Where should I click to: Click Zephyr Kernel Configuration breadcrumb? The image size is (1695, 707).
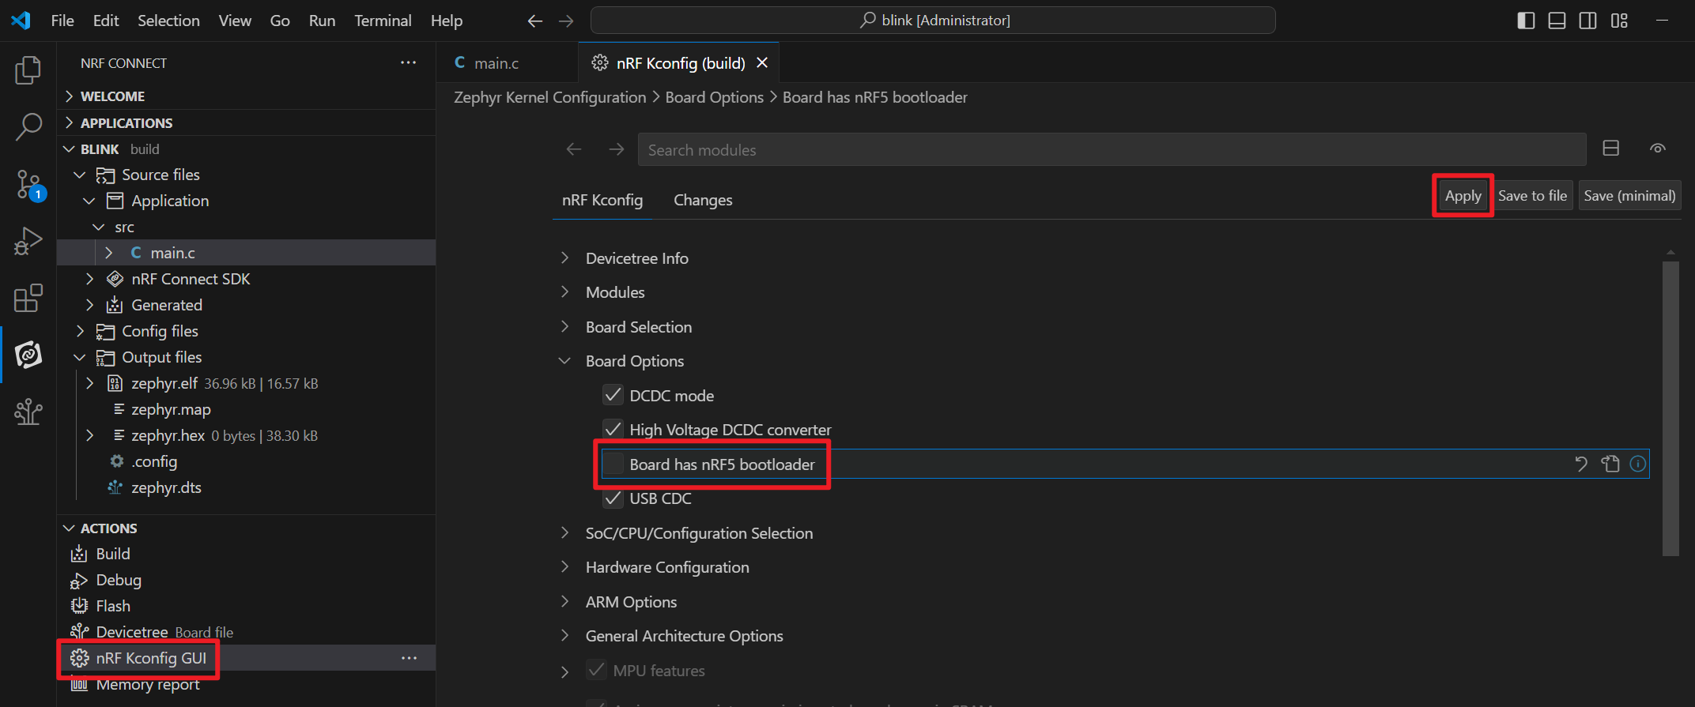pyautogui.click(x=550, y=97)
